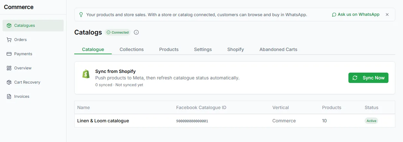Click Facebook Catalogue ID column header
Screen dimensions: 403x142
pos(201,107)
